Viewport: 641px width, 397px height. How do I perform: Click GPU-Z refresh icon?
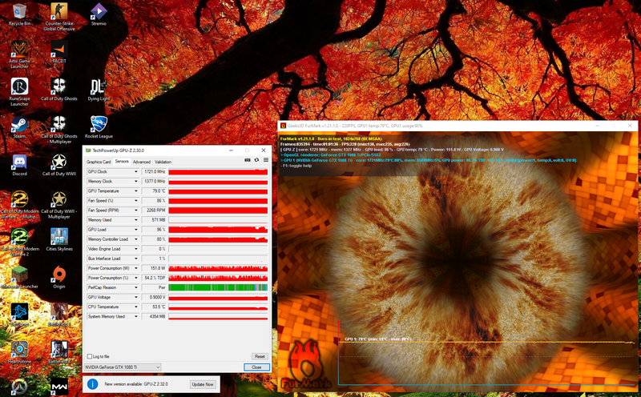click(256, 160)
